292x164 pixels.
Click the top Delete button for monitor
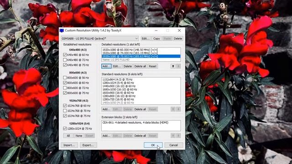click(178, 38)
